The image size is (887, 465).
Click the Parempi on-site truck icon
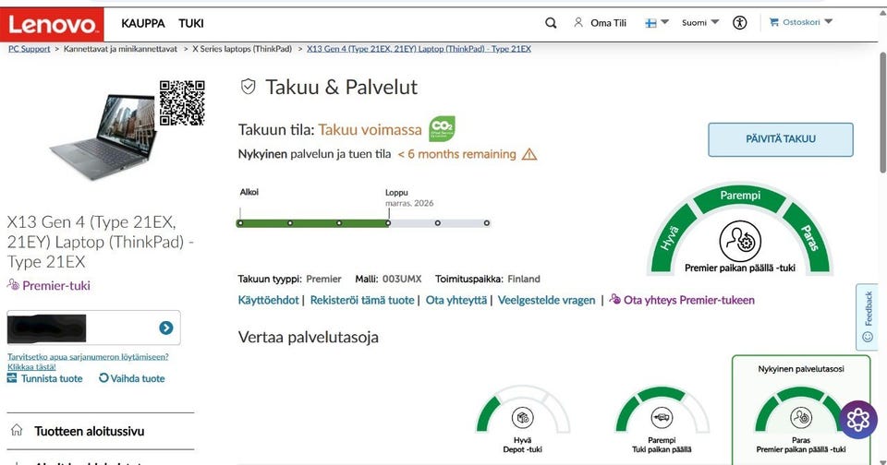coord(662,418)
